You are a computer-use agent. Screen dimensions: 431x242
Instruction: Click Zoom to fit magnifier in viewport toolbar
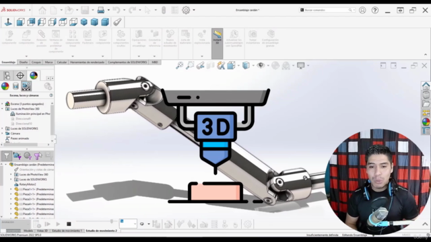tap(180, 65)
